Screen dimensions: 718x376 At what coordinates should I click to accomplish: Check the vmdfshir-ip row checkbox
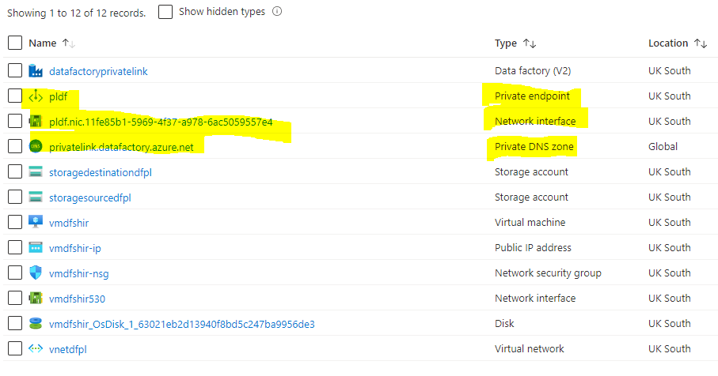tap(15, 247)
